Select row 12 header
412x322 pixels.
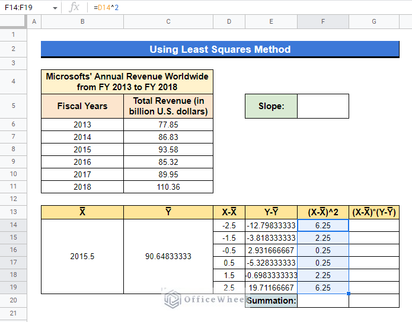13,199
